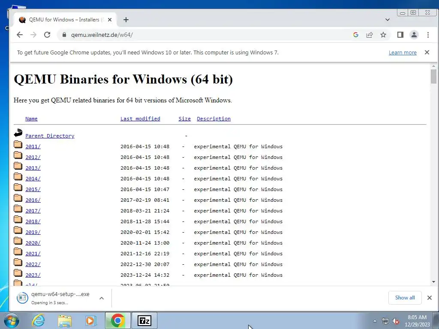Click the page scrollbar thumb
Screen dimensions: 439x329
coord(433,76)
